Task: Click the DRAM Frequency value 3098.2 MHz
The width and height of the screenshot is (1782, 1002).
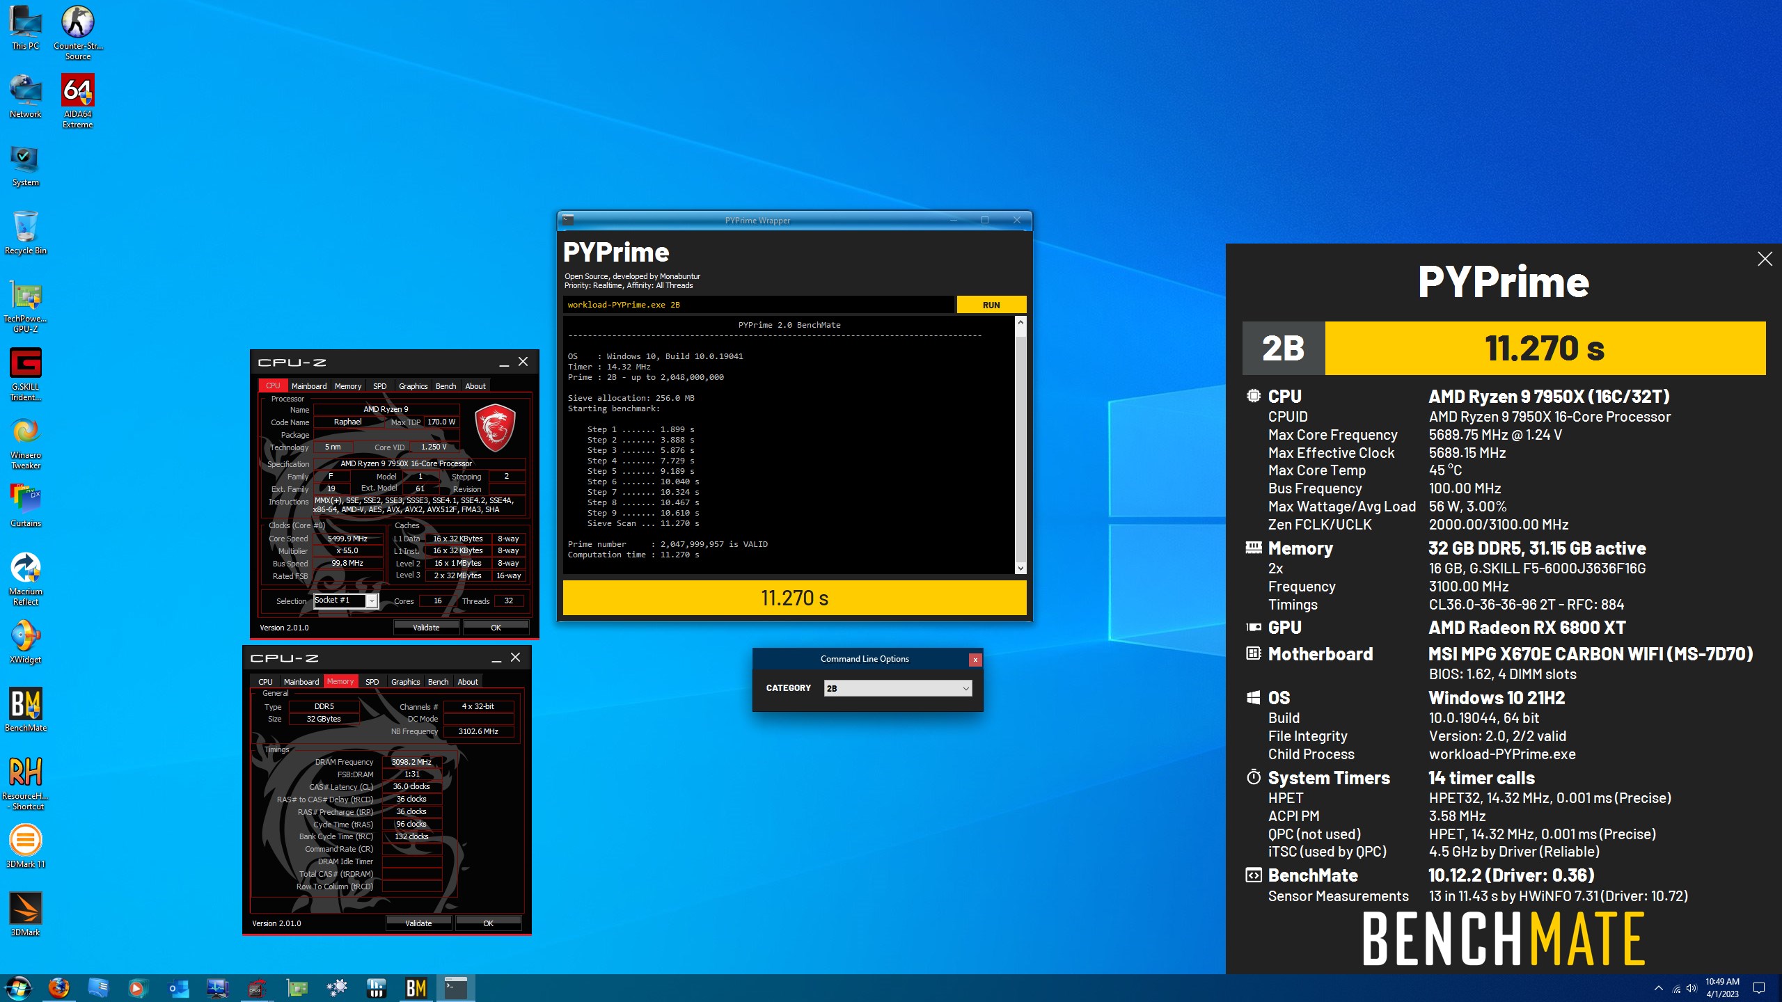Action: pyautogui.click(x=411, y=762)
